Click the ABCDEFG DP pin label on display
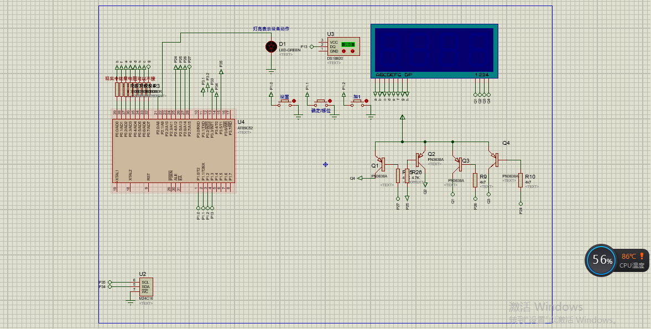 click(394, 75)
